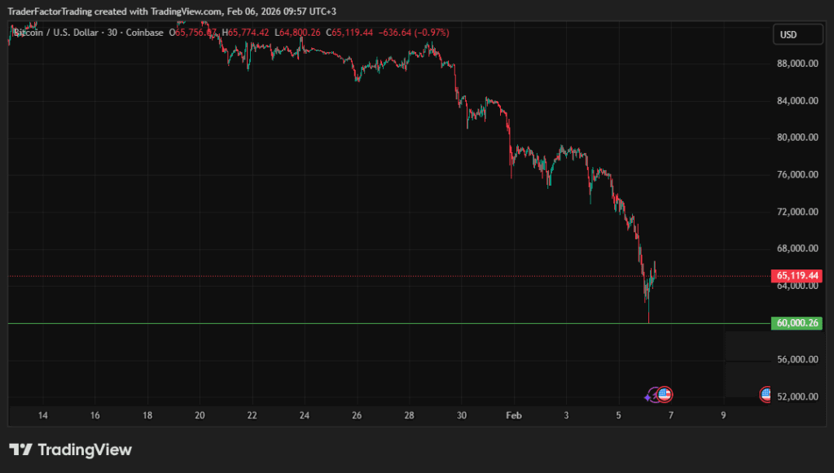
Task: Click the 88,000.00 level on the price axis
Action: (x=797, y=64)
